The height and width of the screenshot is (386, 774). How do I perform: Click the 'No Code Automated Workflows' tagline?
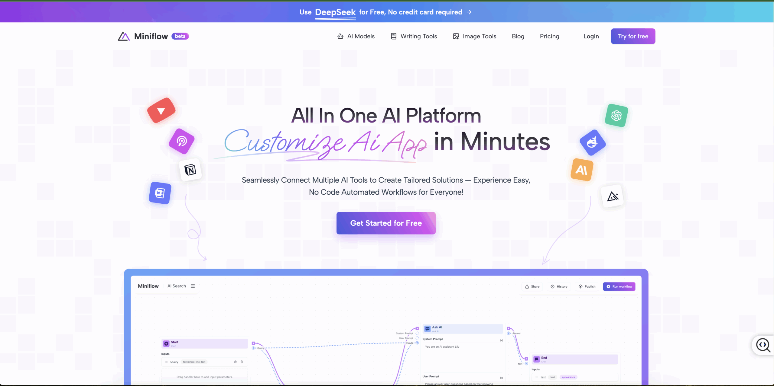[x=386, y=192]
